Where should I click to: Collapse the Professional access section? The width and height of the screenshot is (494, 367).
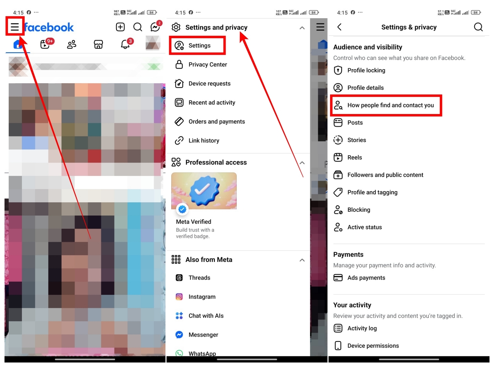(302, 163)
